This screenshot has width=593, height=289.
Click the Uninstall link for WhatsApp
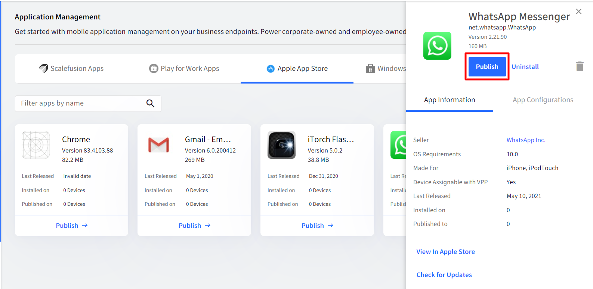(x=525, y=67)
